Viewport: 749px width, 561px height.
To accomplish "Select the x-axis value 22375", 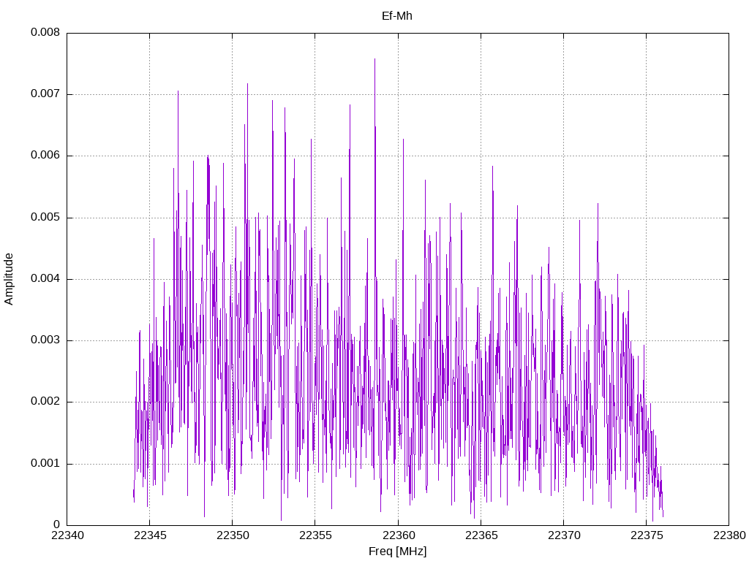I will pyautogui.click(x=647, y=535).
